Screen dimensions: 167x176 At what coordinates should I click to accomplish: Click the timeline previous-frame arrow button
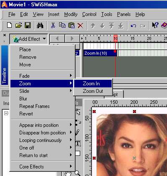pos(57,38)
